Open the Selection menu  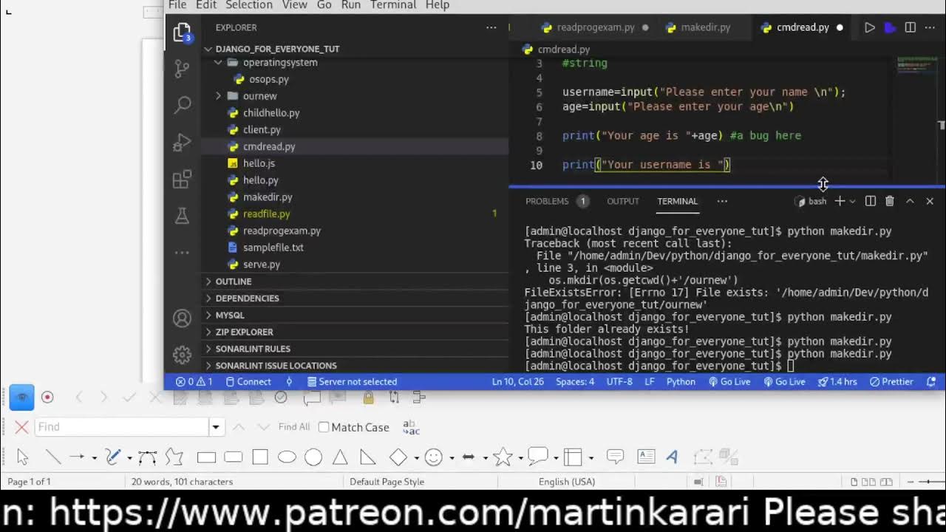tap(249, 5)
